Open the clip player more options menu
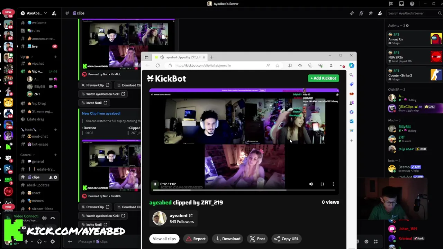This screenshot has width=443, height=249. click(x=333, y=184)
